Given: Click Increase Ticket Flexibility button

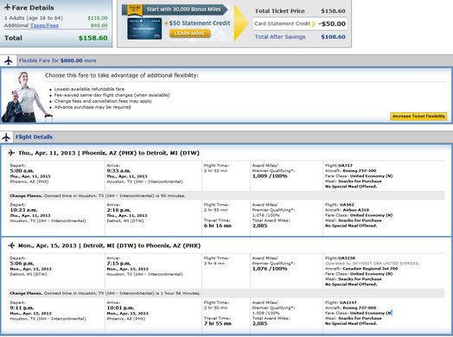Looking at the screenshot, I should coord(418,116).
